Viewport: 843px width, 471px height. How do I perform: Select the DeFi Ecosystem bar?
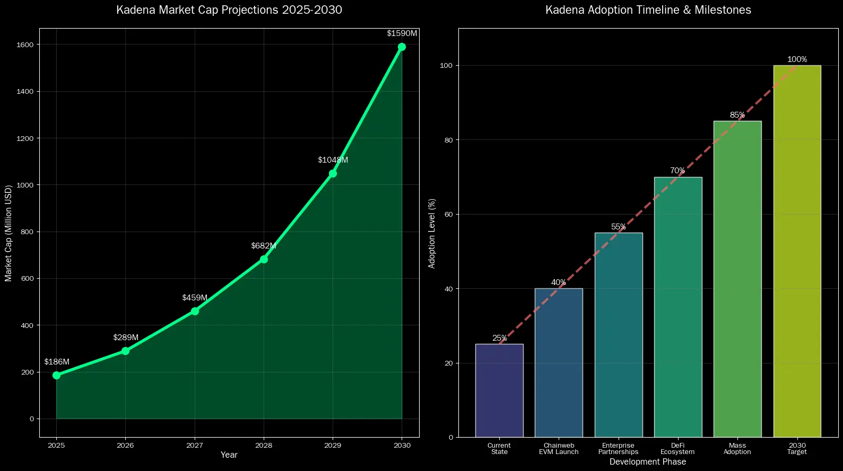pyautogui.click(x=677, y=307)
